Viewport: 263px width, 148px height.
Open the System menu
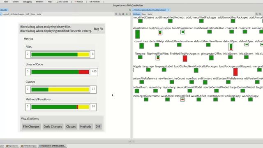(16, 2)
